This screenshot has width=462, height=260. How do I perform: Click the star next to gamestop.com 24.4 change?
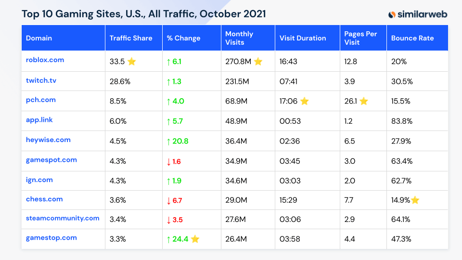click(x=195, y=239)
